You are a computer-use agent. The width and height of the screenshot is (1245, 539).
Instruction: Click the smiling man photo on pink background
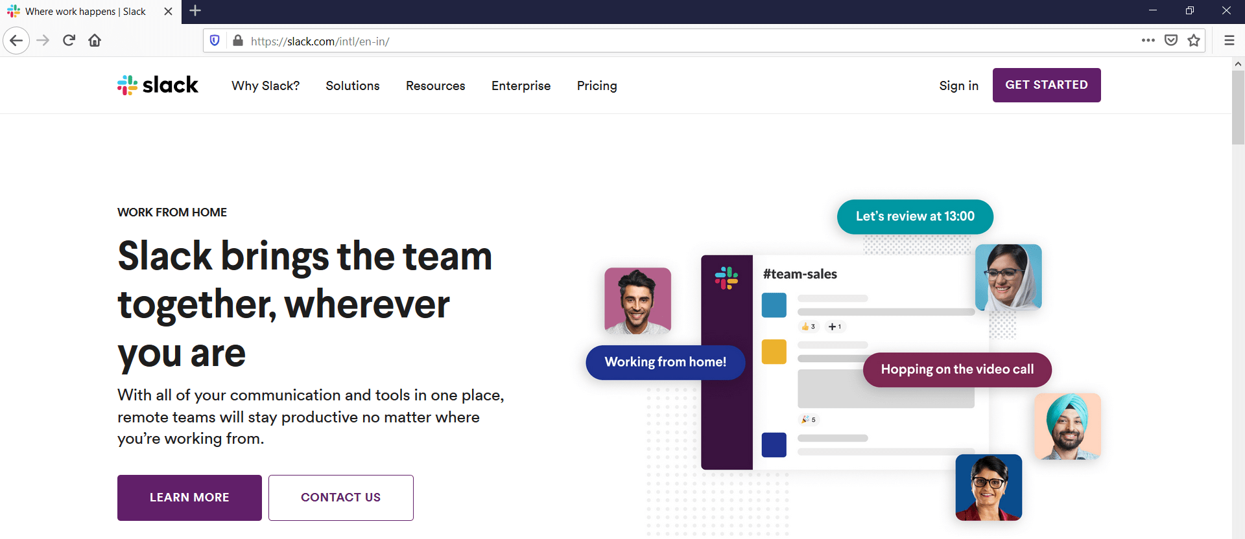(637, 301)
